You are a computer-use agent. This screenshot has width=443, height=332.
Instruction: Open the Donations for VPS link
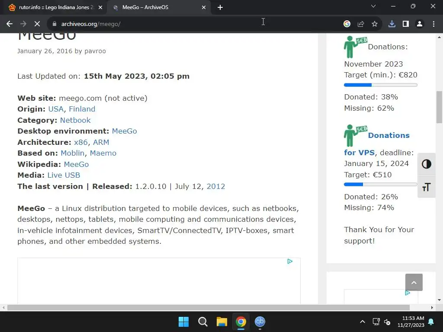click(x=388, y=135)
